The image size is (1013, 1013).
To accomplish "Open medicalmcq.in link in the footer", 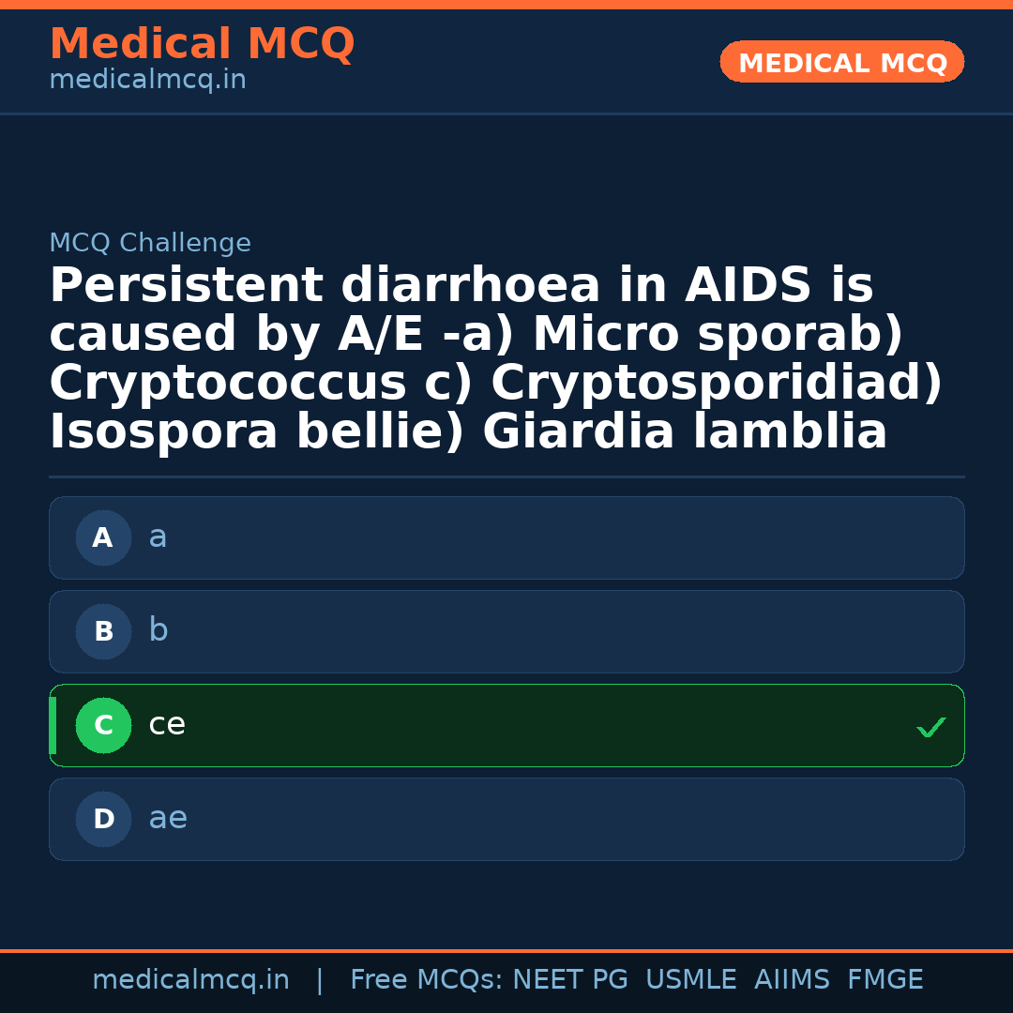I will [x=190, y=980].
